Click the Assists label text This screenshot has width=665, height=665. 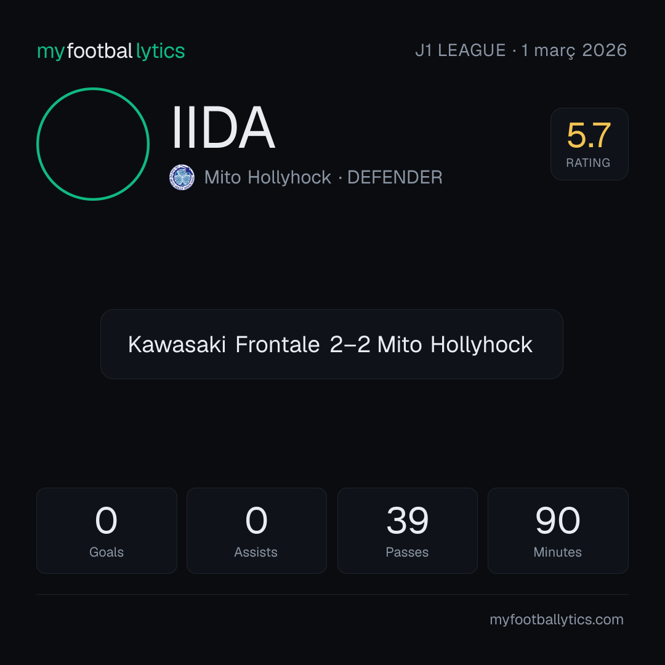[256, 552]
